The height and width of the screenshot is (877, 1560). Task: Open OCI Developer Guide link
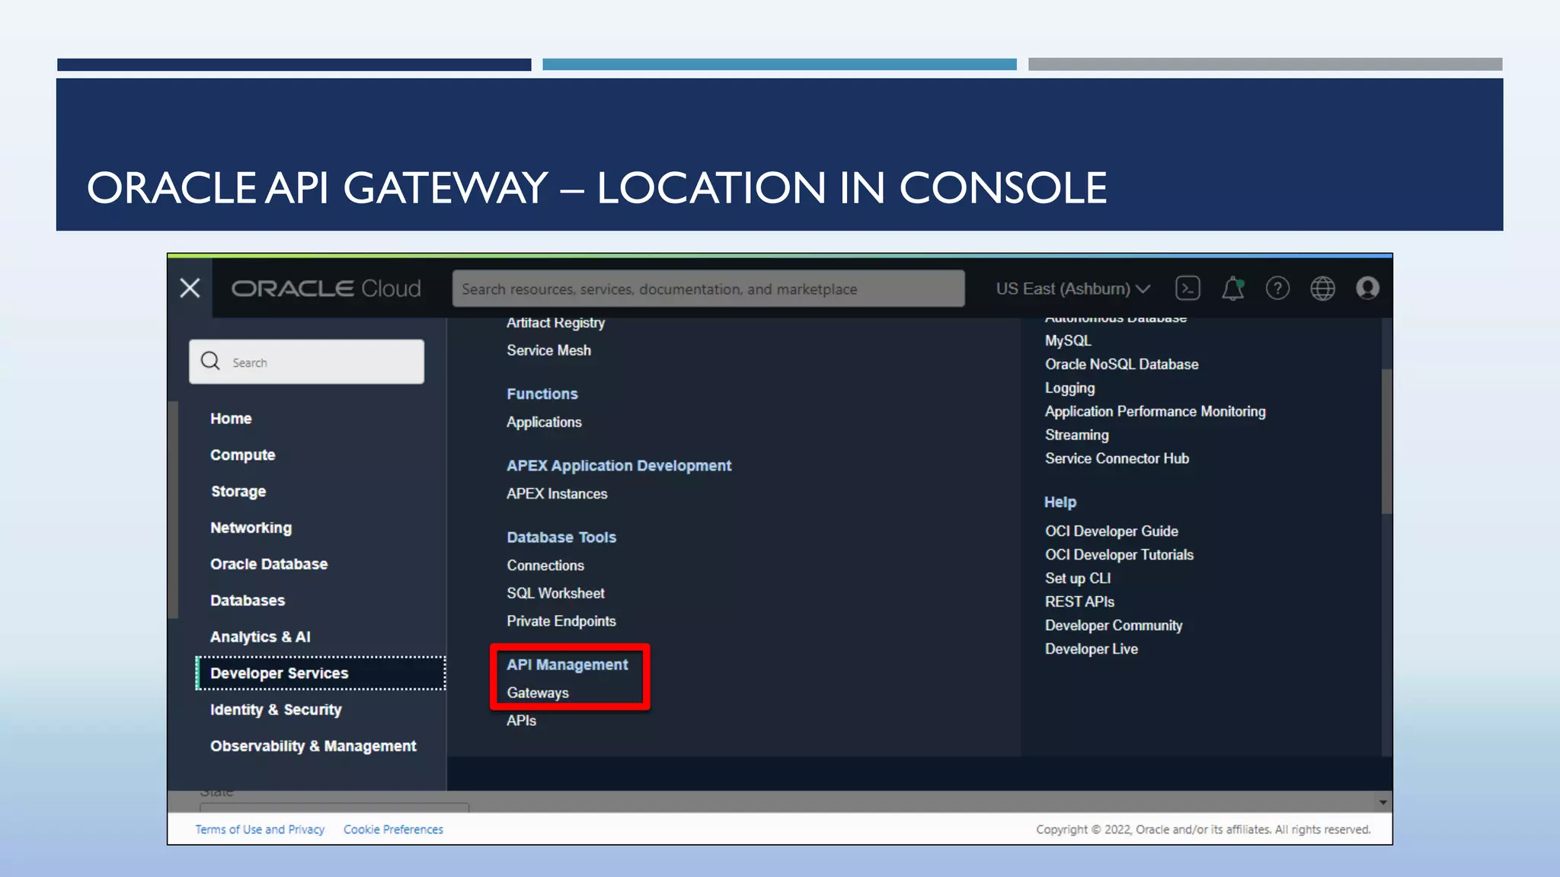[x=1111, y=531]
